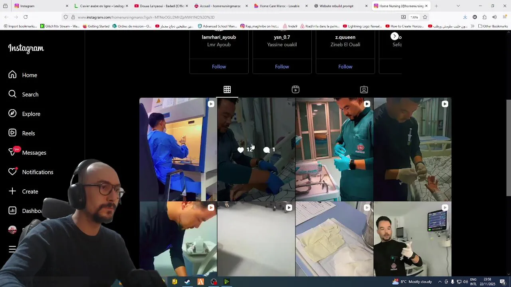Viewport: 511px width, 287px height.
Task: Click the heart likes count on hovered reel
Action: pos(245,150)
